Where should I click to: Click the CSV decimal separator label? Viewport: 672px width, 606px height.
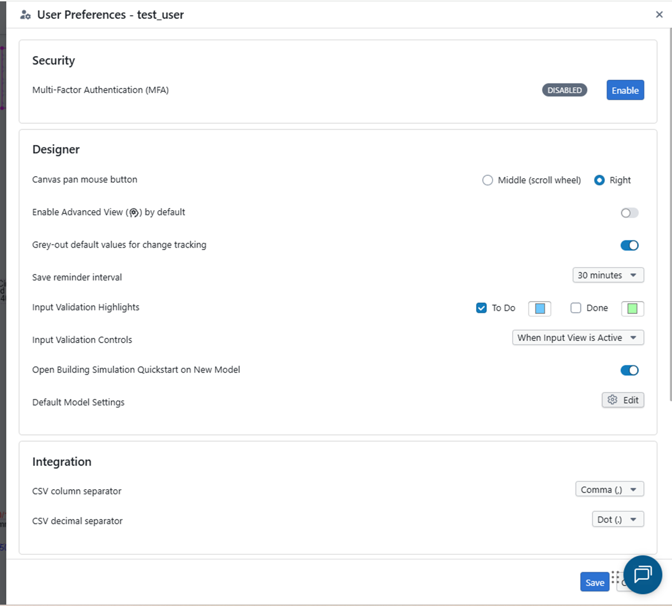78,521
